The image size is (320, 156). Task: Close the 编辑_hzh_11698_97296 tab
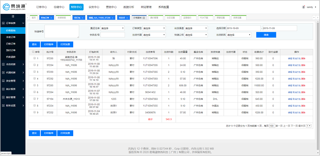114,18
